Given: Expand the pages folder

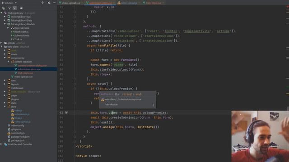Looking at the screenshot, I should [x=5, y=95].
